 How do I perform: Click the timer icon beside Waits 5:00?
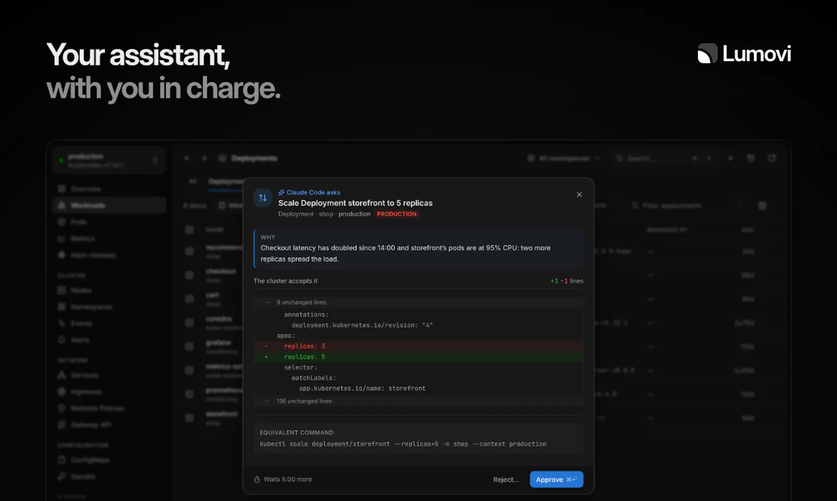[x=257, y=480]
